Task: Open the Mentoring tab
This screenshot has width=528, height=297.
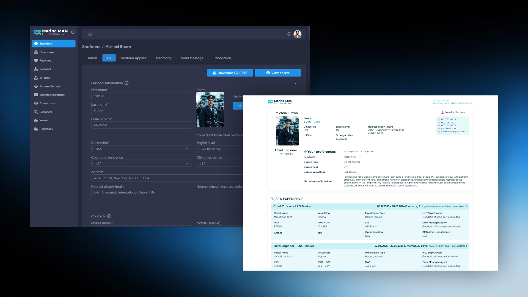Action: coord(164,58)
